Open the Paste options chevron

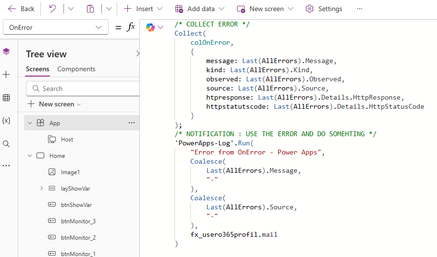click(x=109, y=9)
